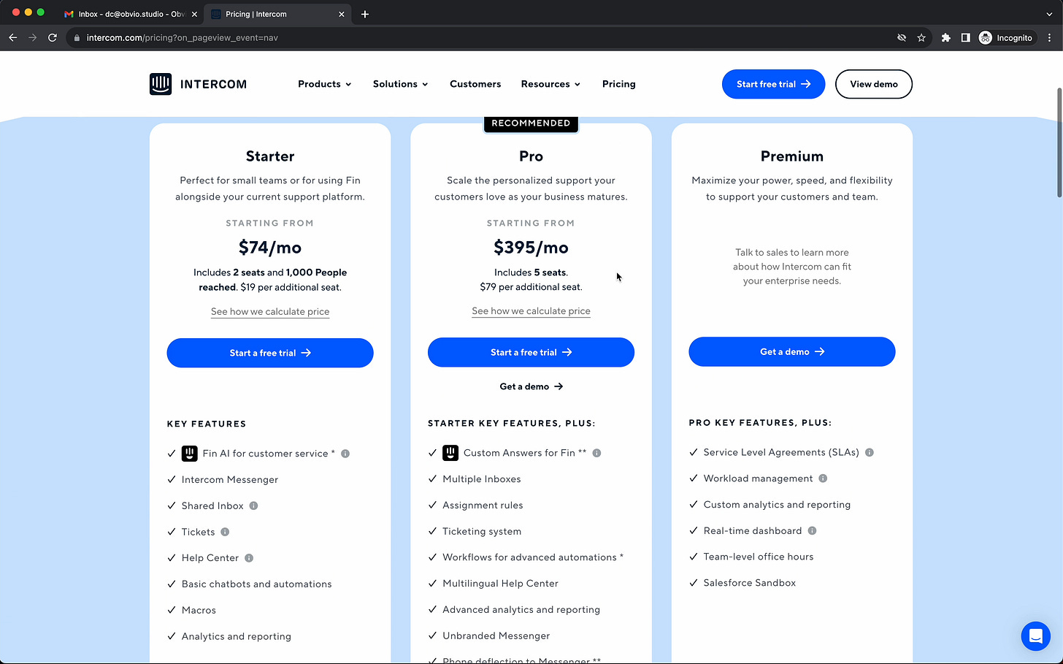Click the Salesforce Sandbox text
The width and height of the screenshot is (1063, 664).
point(750,583)
